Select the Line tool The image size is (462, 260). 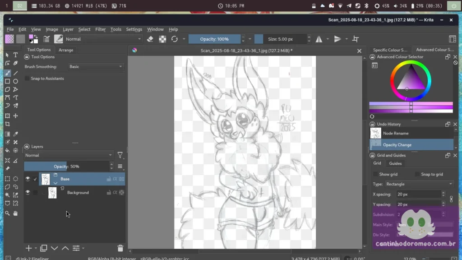(16, 73)
